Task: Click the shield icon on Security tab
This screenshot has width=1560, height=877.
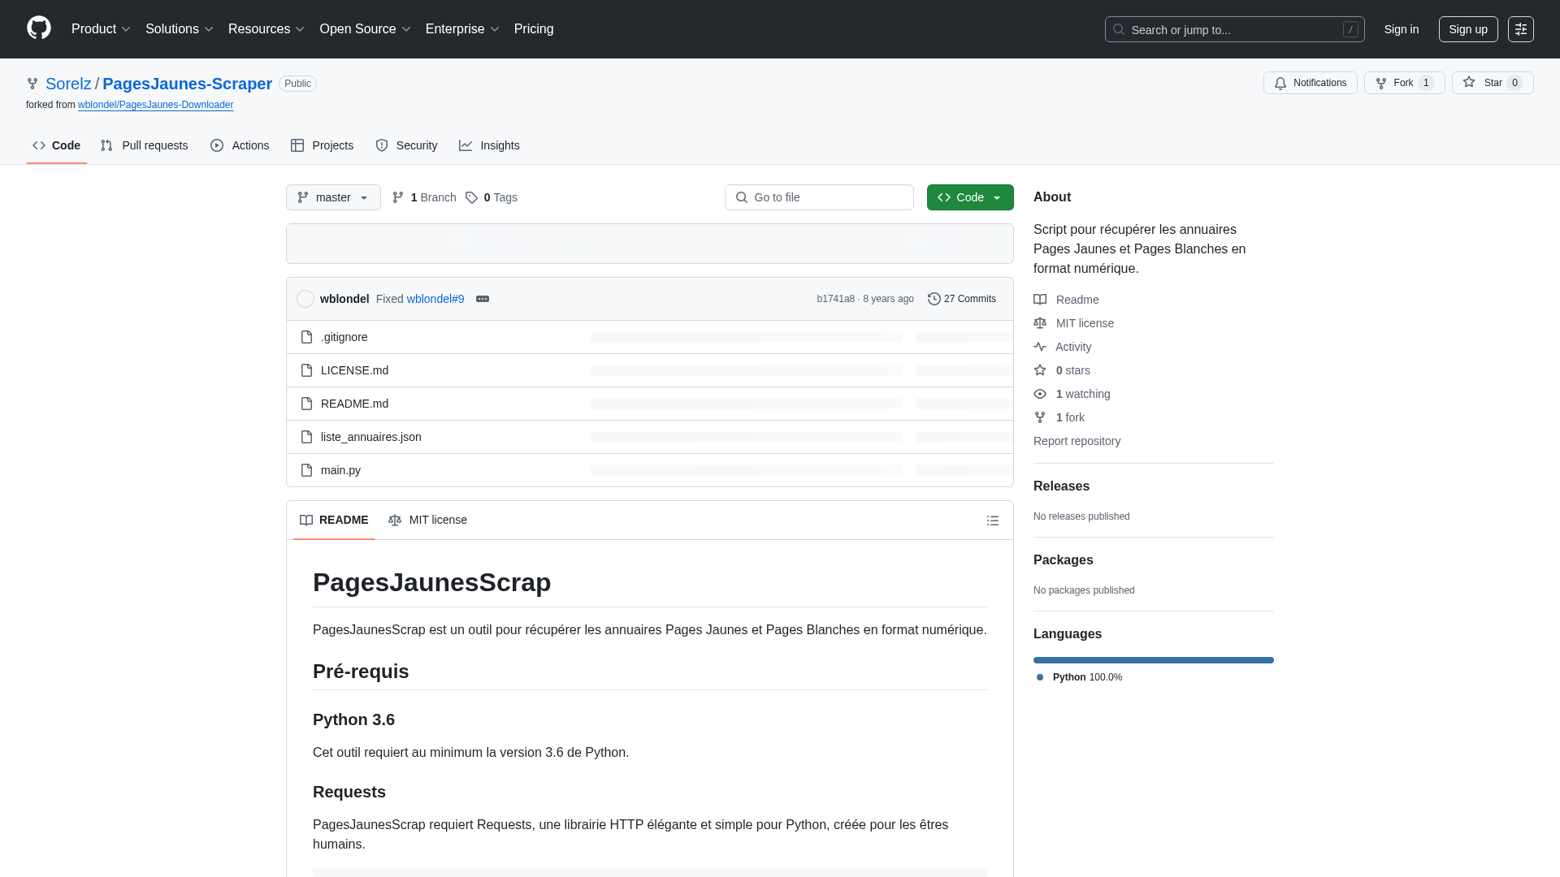Action: pyautogui.click(x=382, y=145)
